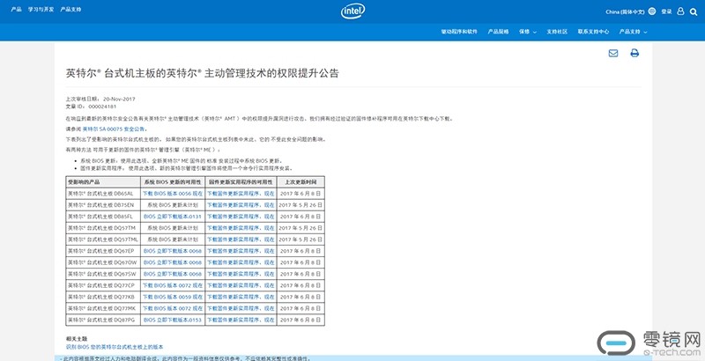Download BIOS 版本 0068 in the DQ67SW row

(173, 274)
